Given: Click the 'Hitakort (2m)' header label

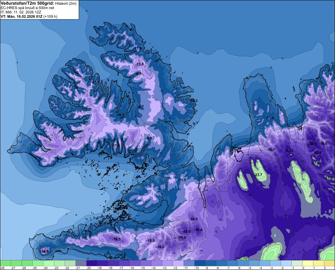Looking at the screenshot, I should pyautogui.click(x=66, y=3).
